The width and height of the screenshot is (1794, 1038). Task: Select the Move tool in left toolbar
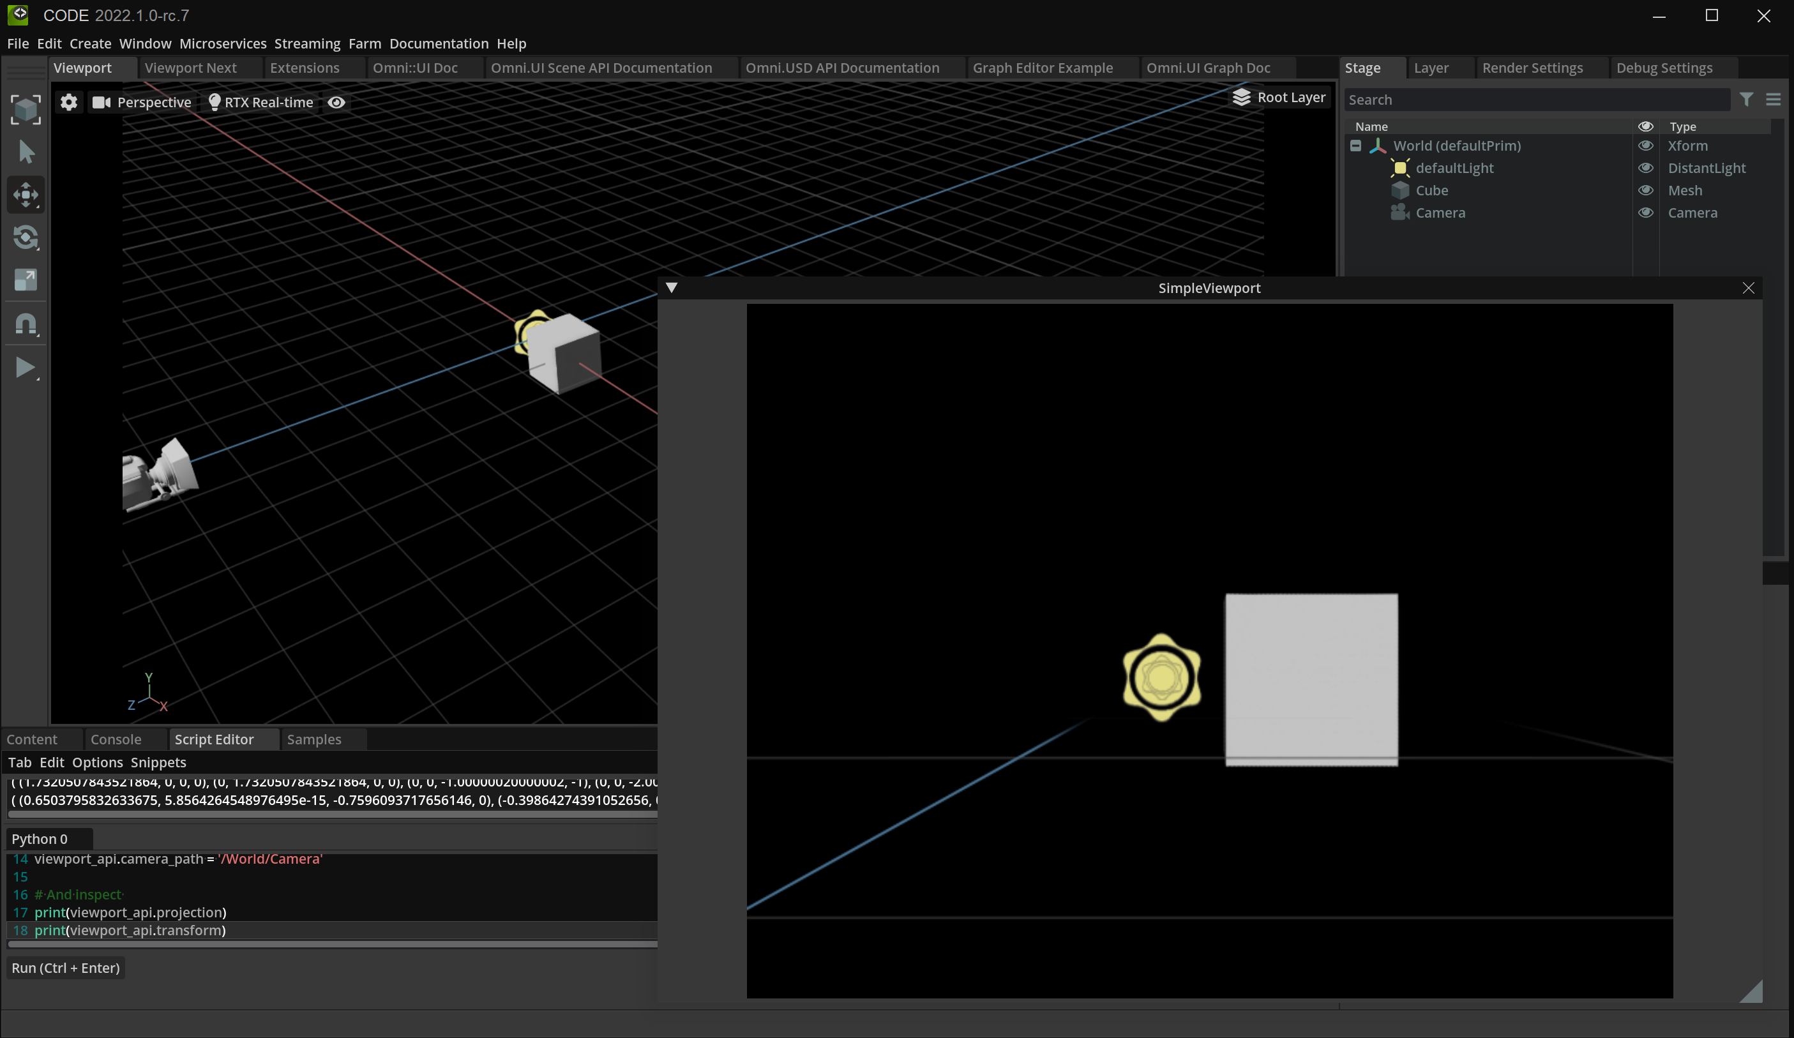26,195
